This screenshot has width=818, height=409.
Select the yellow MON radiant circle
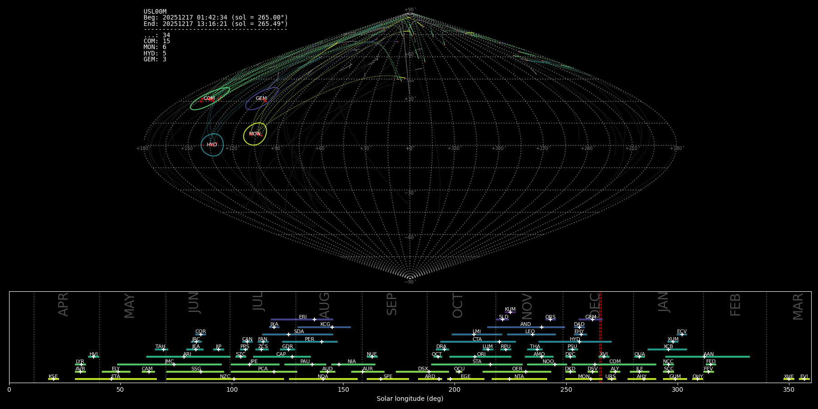(x=255, y=134)
